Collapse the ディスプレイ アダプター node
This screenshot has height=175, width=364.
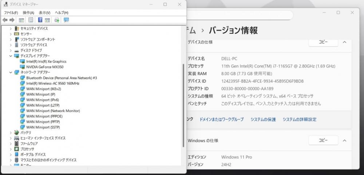11,56
